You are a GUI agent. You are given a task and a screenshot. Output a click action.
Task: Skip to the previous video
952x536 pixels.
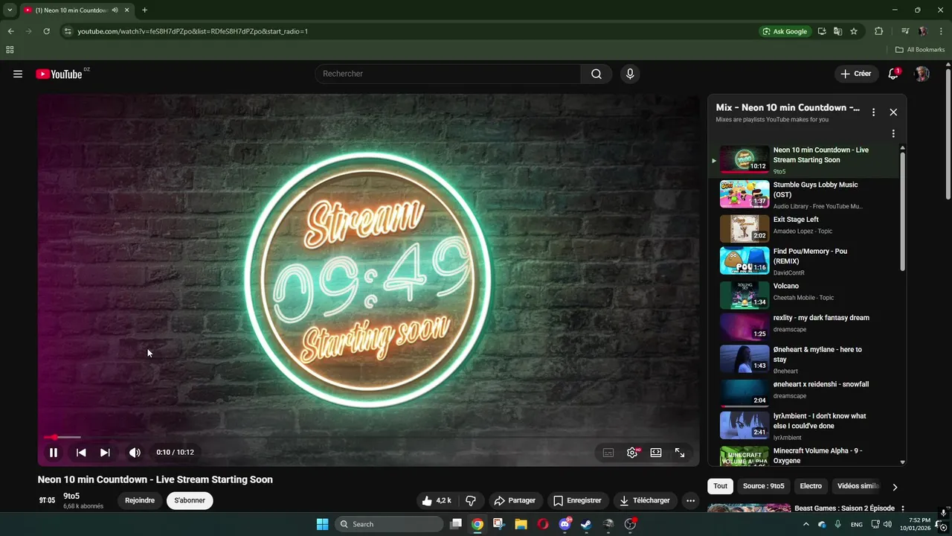pos(81,452)
